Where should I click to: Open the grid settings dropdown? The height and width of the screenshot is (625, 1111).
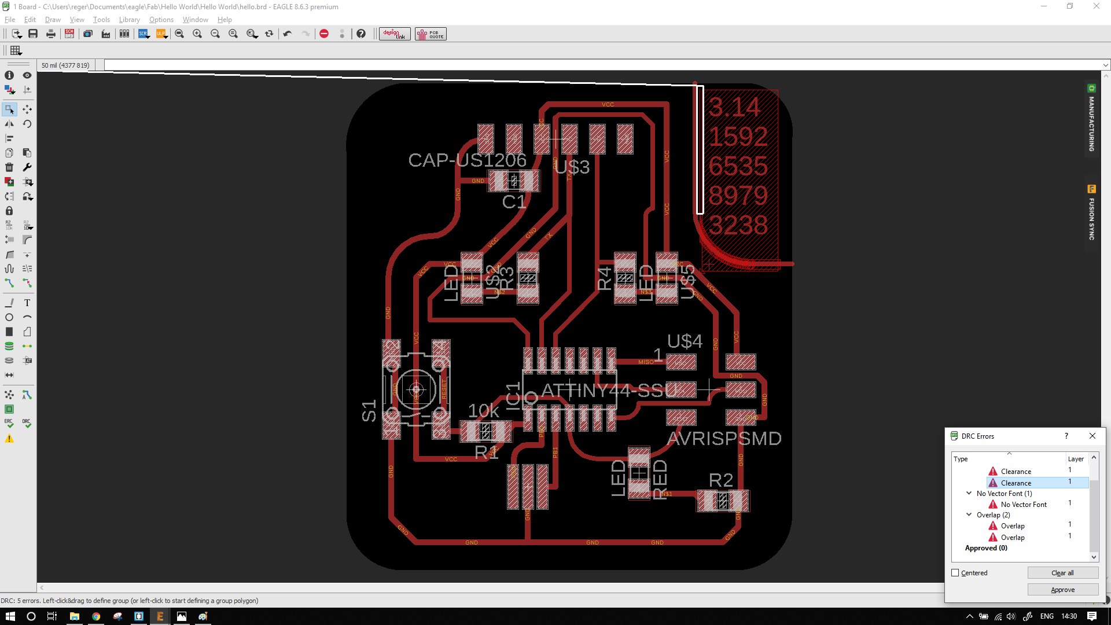click(16, 50)
